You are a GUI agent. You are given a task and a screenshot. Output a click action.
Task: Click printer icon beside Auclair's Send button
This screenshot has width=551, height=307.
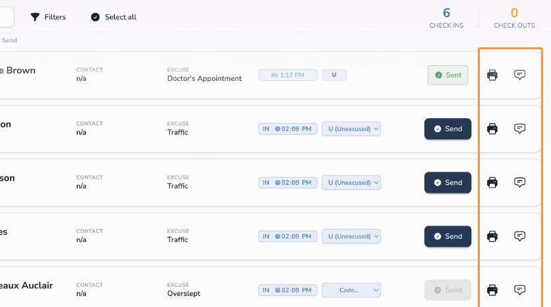(x=492, y=290)
